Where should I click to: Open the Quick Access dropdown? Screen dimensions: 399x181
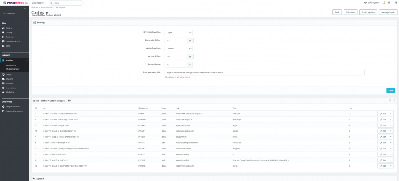click(x=38, y=3)
